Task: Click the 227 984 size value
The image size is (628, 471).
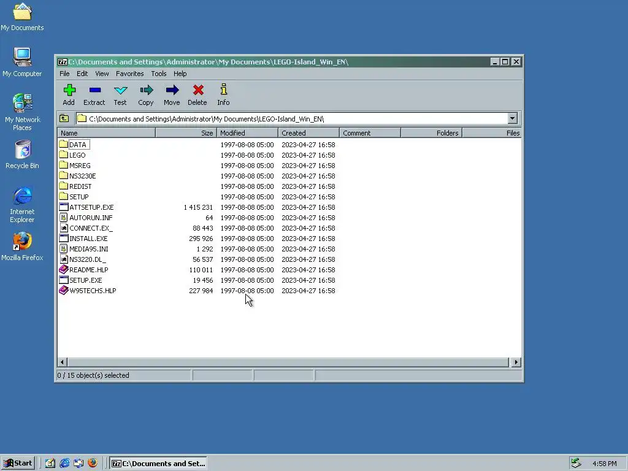Action: pos(201,290)
